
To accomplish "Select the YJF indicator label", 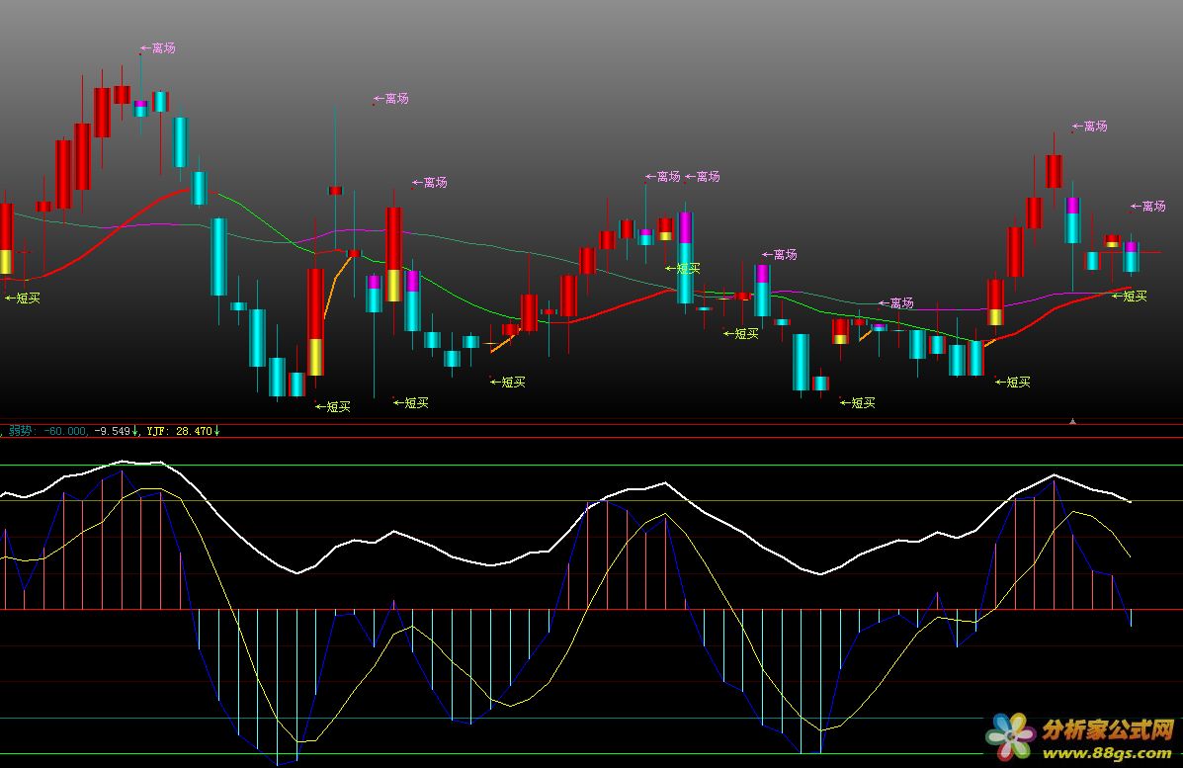I will pos(157,431).
